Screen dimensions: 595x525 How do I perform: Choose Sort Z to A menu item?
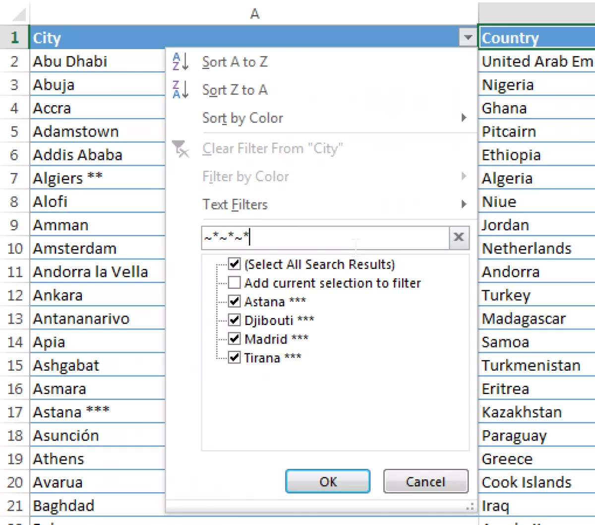pyautogui.click(x=235, y=90)
